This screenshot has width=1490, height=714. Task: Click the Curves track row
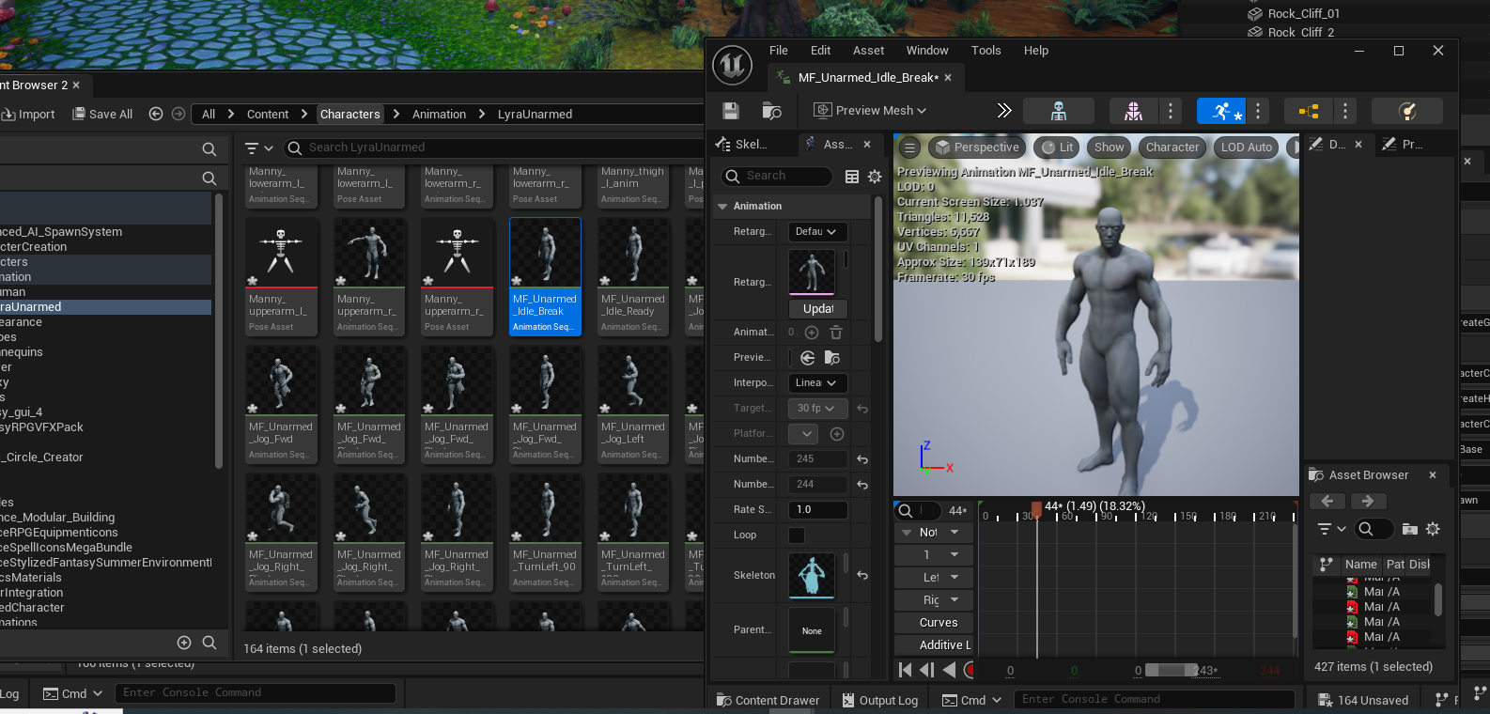(933, 623)
